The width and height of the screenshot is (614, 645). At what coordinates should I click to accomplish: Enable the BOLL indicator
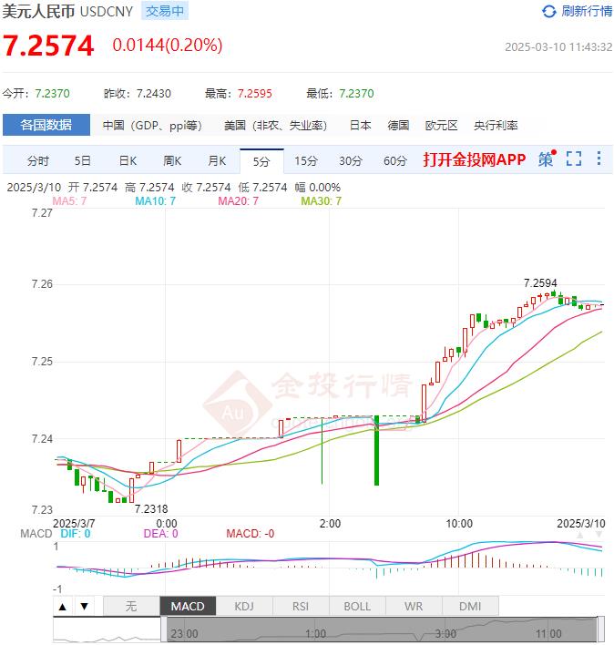point(357,607)
